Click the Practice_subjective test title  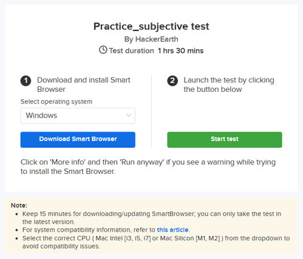tap(151, 26)
